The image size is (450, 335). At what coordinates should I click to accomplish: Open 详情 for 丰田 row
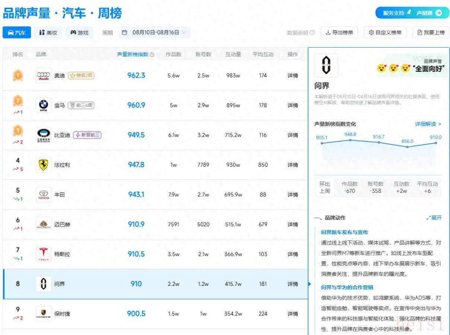coord(293,195)
